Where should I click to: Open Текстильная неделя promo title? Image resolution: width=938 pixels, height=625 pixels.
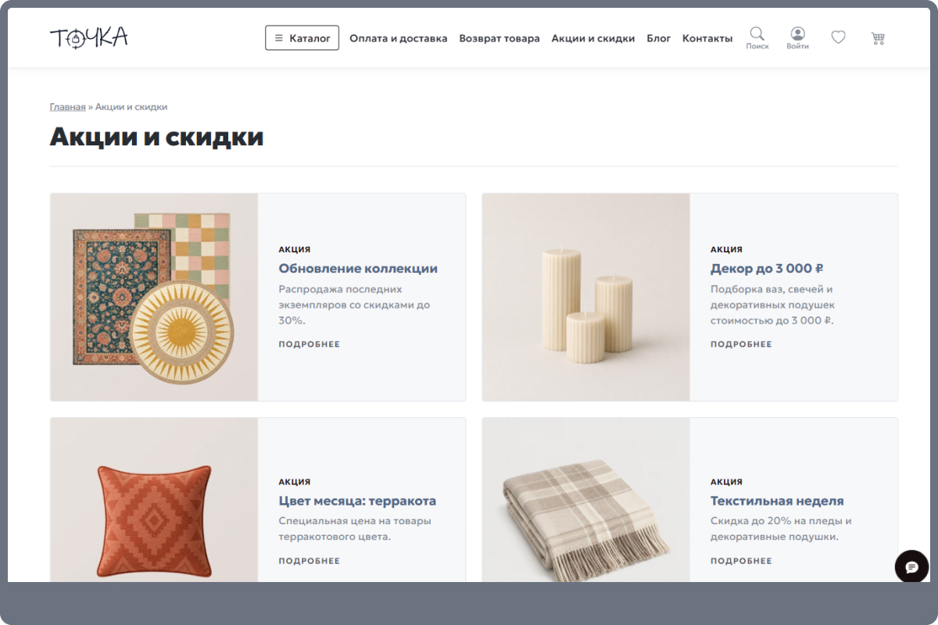pos(777,501)
